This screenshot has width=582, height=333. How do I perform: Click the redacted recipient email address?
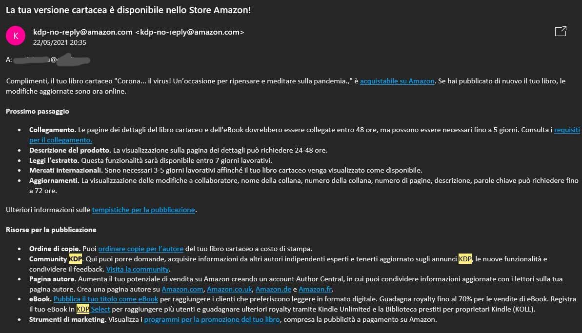coord(51,60)
